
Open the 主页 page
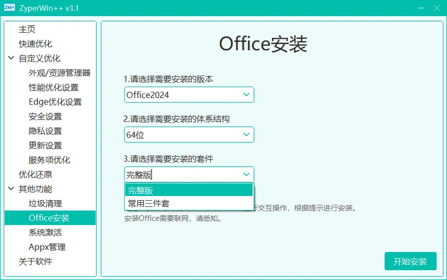coord(27,29)
